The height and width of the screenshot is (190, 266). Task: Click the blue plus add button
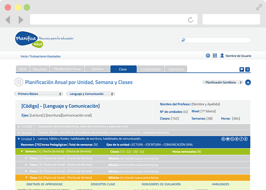pos(248,82)
